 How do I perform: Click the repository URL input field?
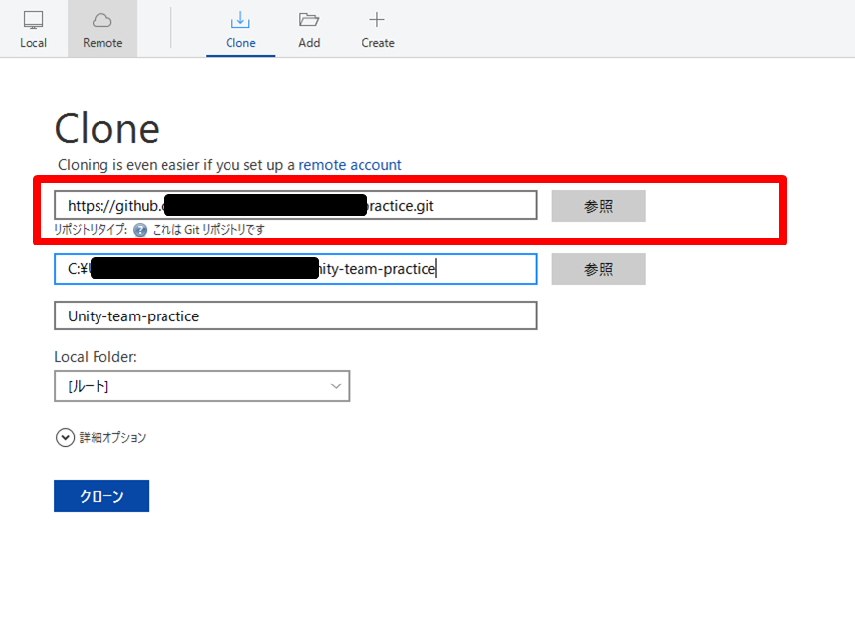pyautogui.click(x=296, y=206)
